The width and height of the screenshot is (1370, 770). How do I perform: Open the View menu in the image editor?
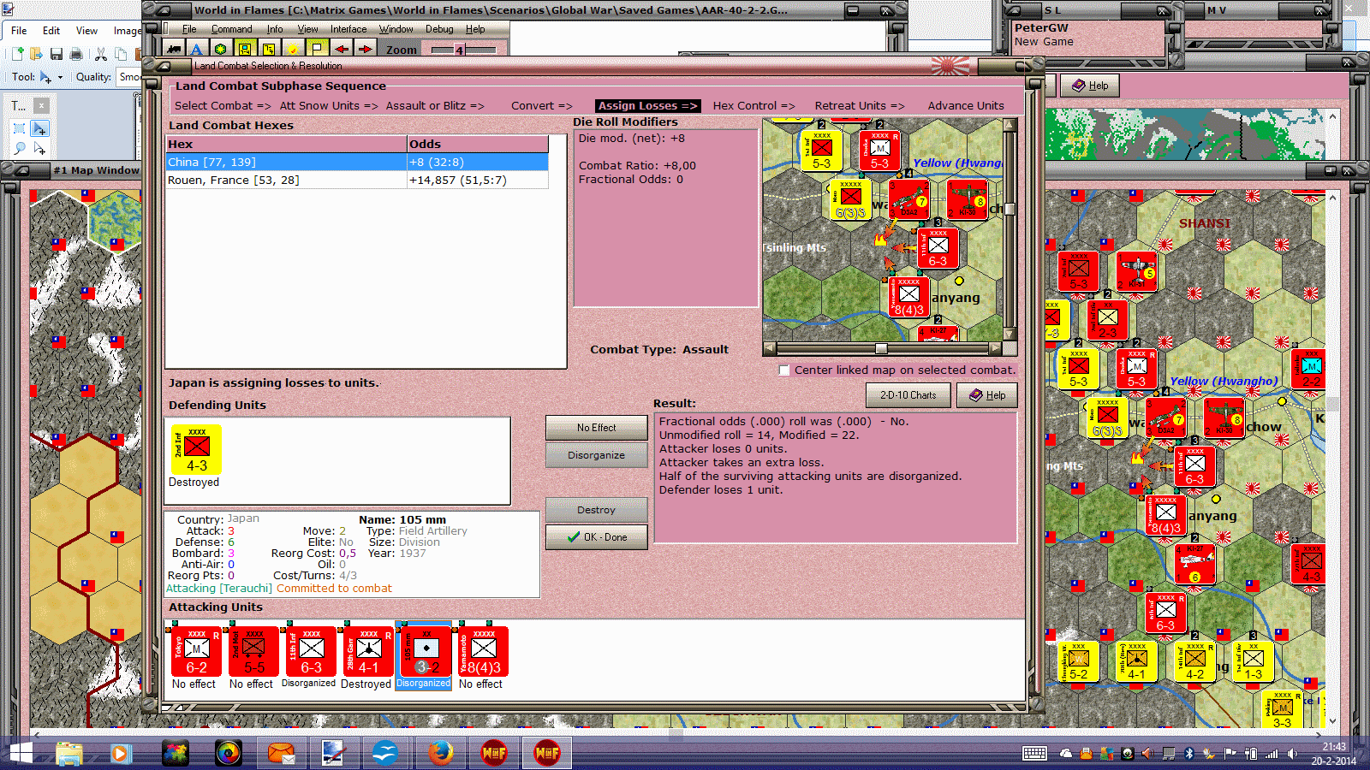86,31
